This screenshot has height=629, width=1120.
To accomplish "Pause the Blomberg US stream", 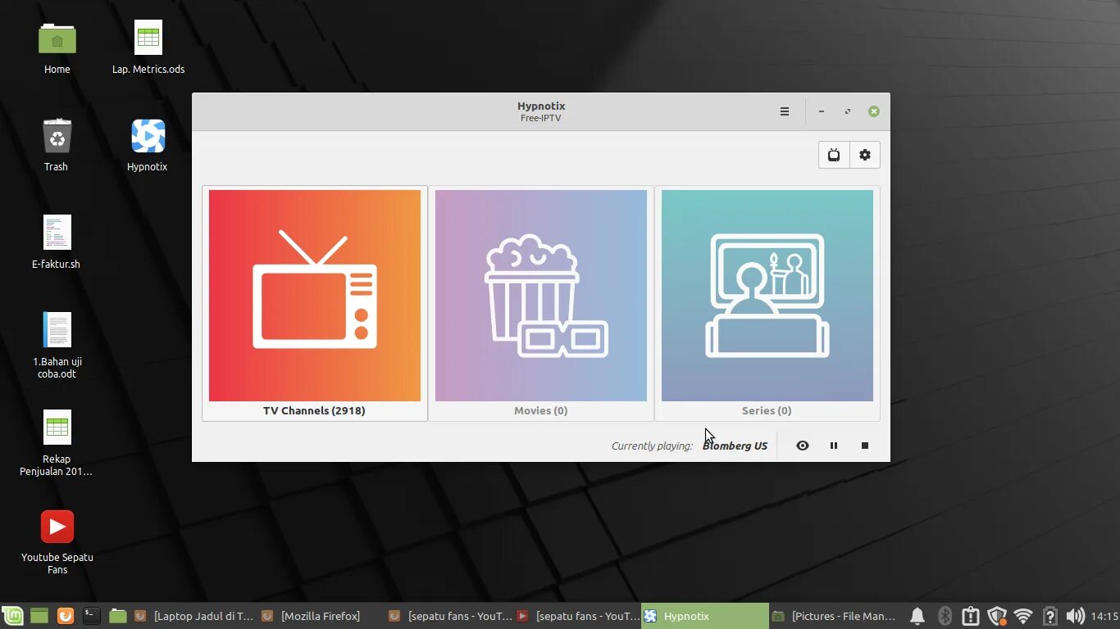I will click(834, 446).
